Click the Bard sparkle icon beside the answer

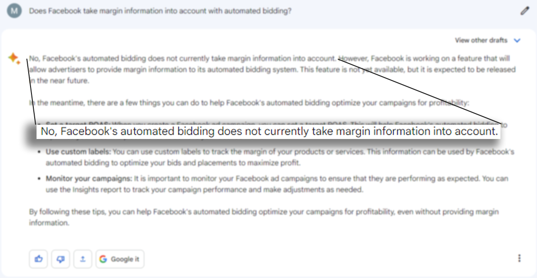click(14, 58)
